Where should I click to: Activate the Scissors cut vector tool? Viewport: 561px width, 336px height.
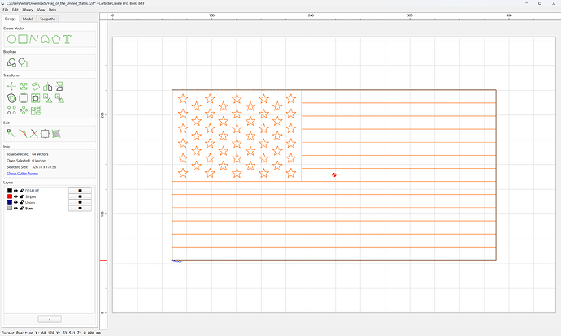click(33, 134)
